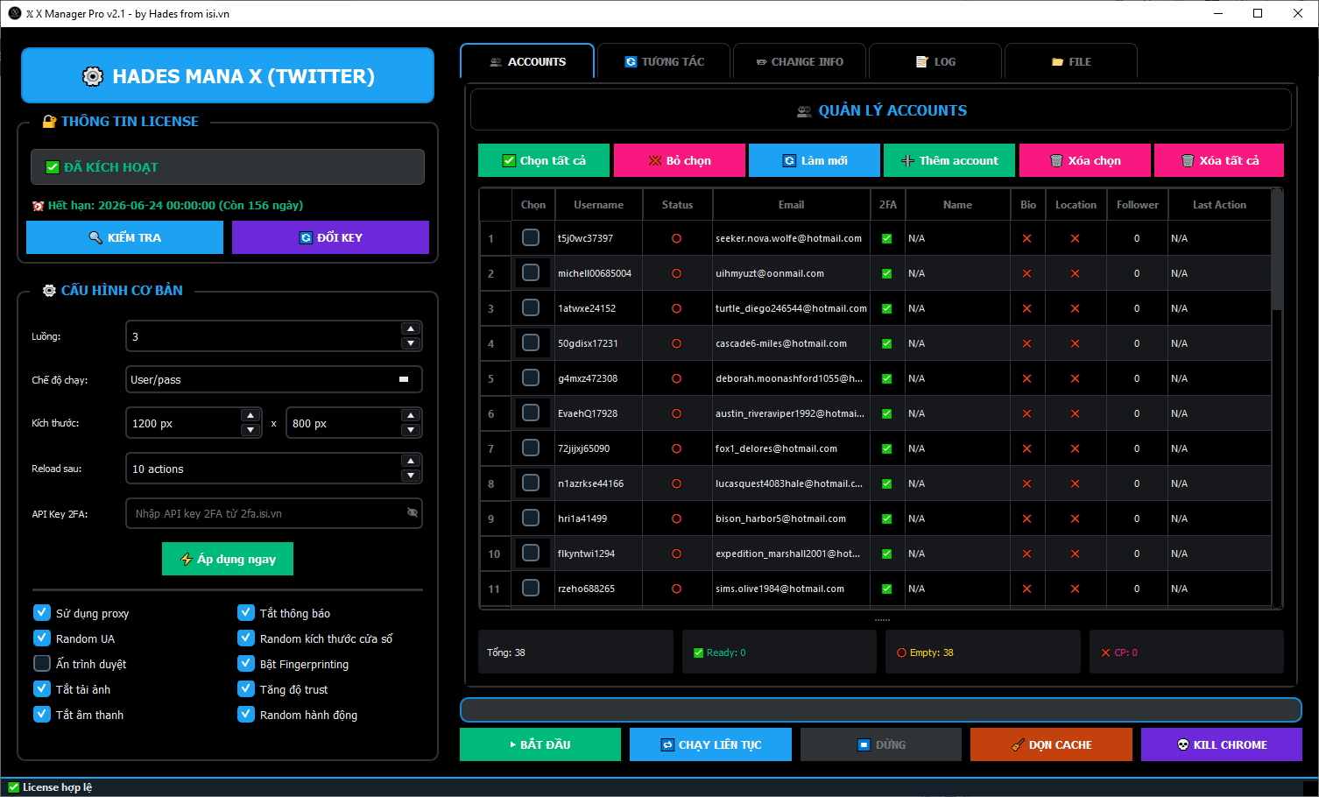Click the red Status circle icon on row 3
This screenshot has width=1319, height=797.
677,307
